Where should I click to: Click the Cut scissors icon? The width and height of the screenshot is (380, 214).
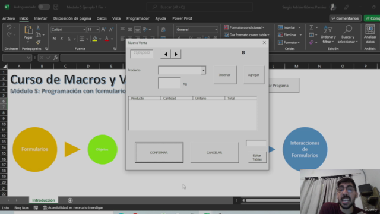(38, 27)
